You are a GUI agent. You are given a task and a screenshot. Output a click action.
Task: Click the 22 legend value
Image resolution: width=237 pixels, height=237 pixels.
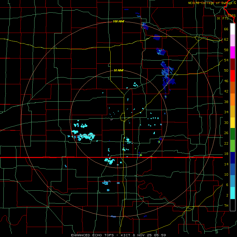point(226,143)
